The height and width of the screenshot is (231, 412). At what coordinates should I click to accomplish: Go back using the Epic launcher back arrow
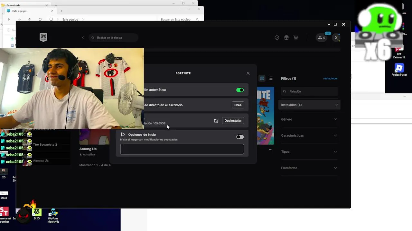83,38
